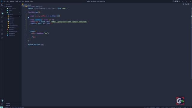The width and height of the screenshot is (192, 108).
Task: Click the highlighted postData identifier
Action: tap(38, 20)
